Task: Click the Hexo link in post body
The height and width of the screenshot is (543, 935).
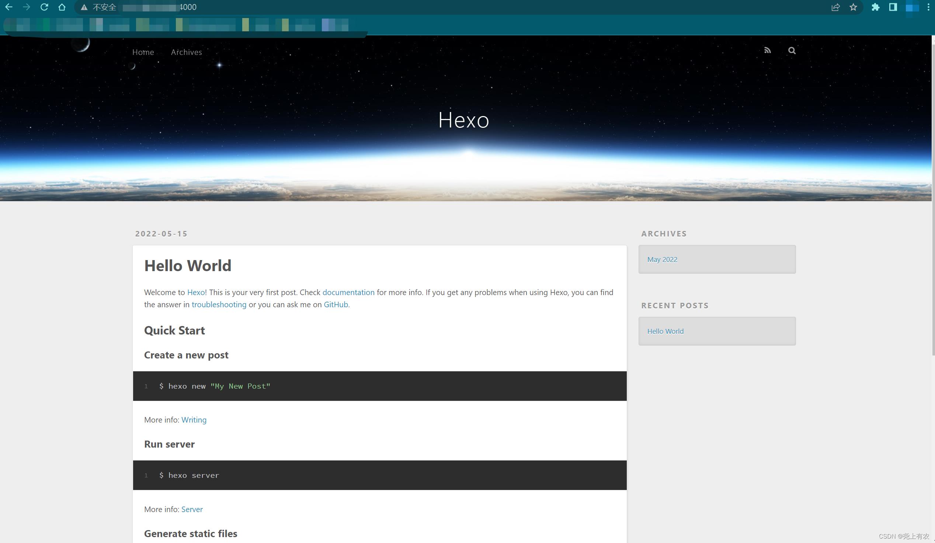Action: [195, 291]
